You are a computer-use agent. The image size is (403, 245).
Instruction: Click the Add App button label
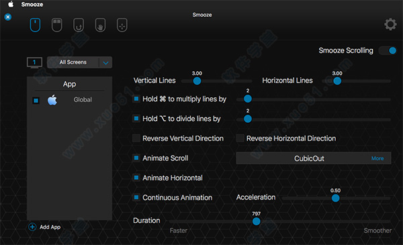[50, 227]
